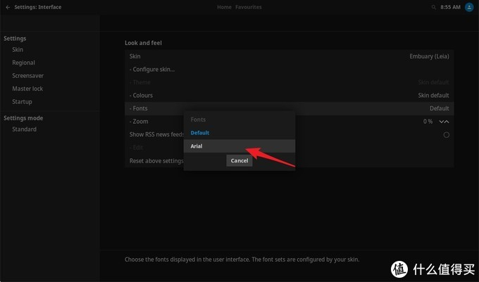Open the Fonts setting row
The image size is (479, 282).
pyautogui.click(x=289, y=108)
